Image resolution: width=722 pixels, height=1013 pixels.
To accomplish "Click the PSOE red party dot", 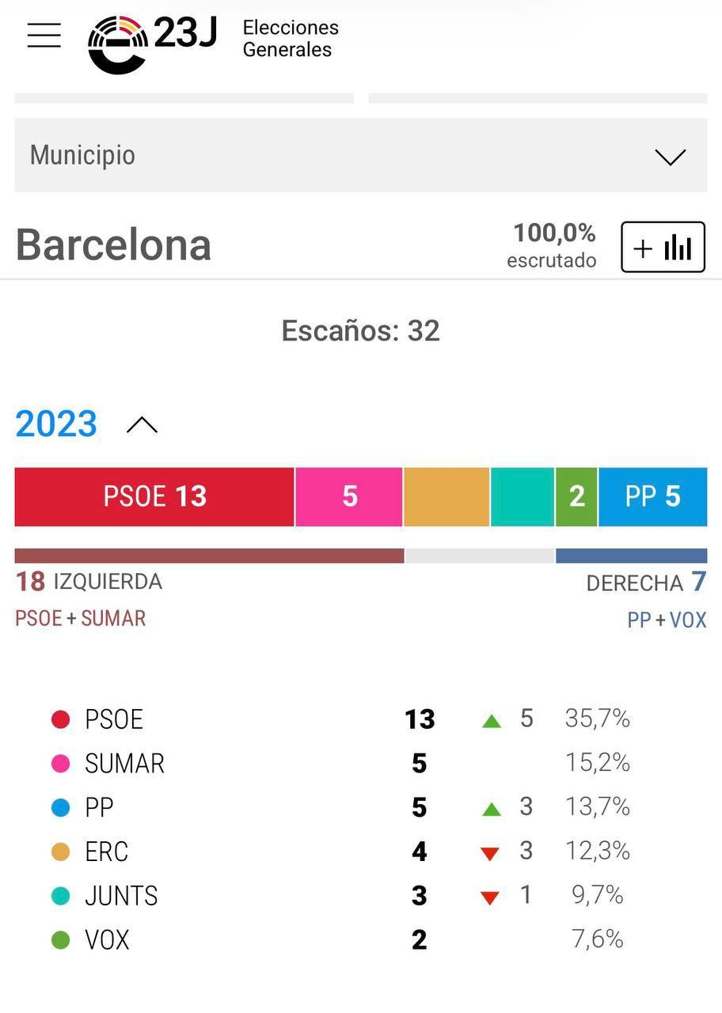I will pyautogui.click(x=60, y=719).
